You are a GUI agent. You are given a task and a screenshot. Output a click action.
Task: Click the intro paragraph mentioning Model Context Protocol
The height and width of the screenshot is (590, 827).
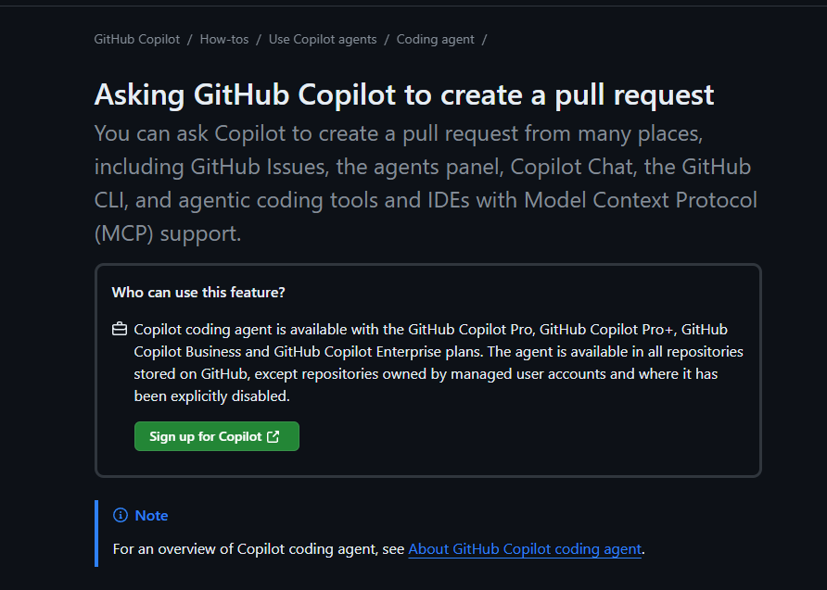pos(426,183)
